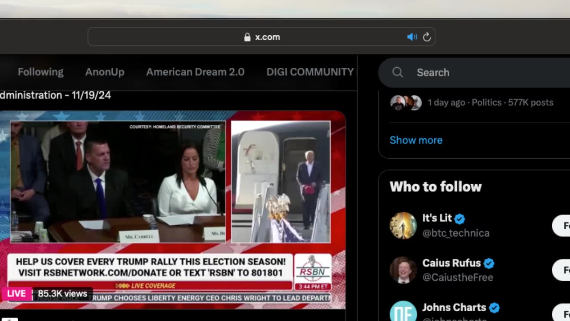Click the Search field

tap(474, 72)
